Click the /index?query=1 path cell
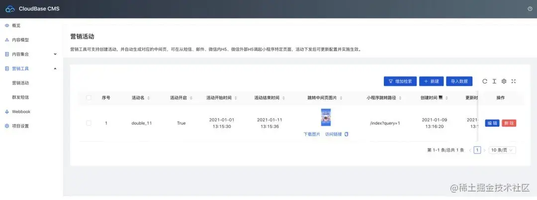537x200 pixels. point(384,123)
